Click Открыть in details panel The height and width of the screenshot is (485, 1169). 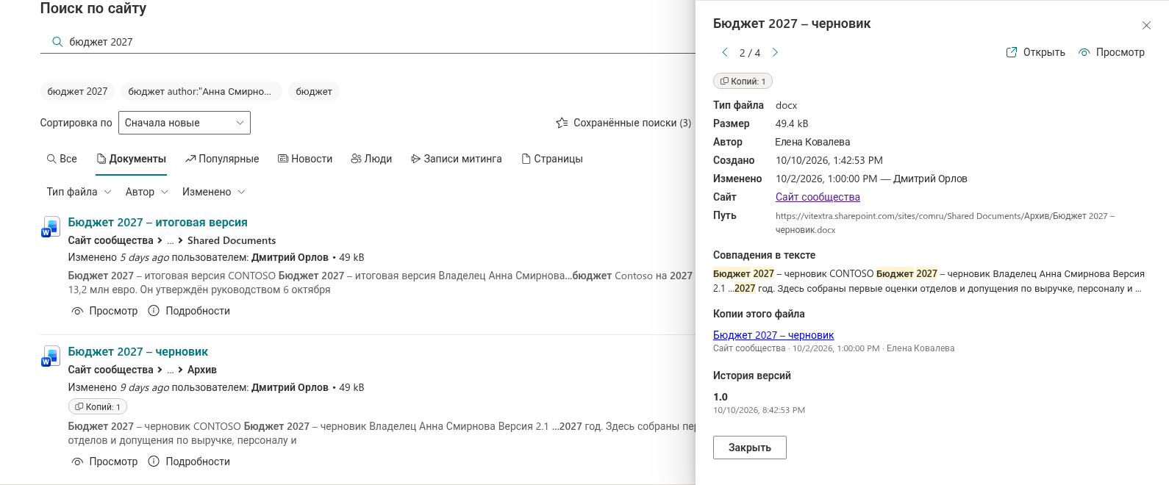coord(1035,52)
